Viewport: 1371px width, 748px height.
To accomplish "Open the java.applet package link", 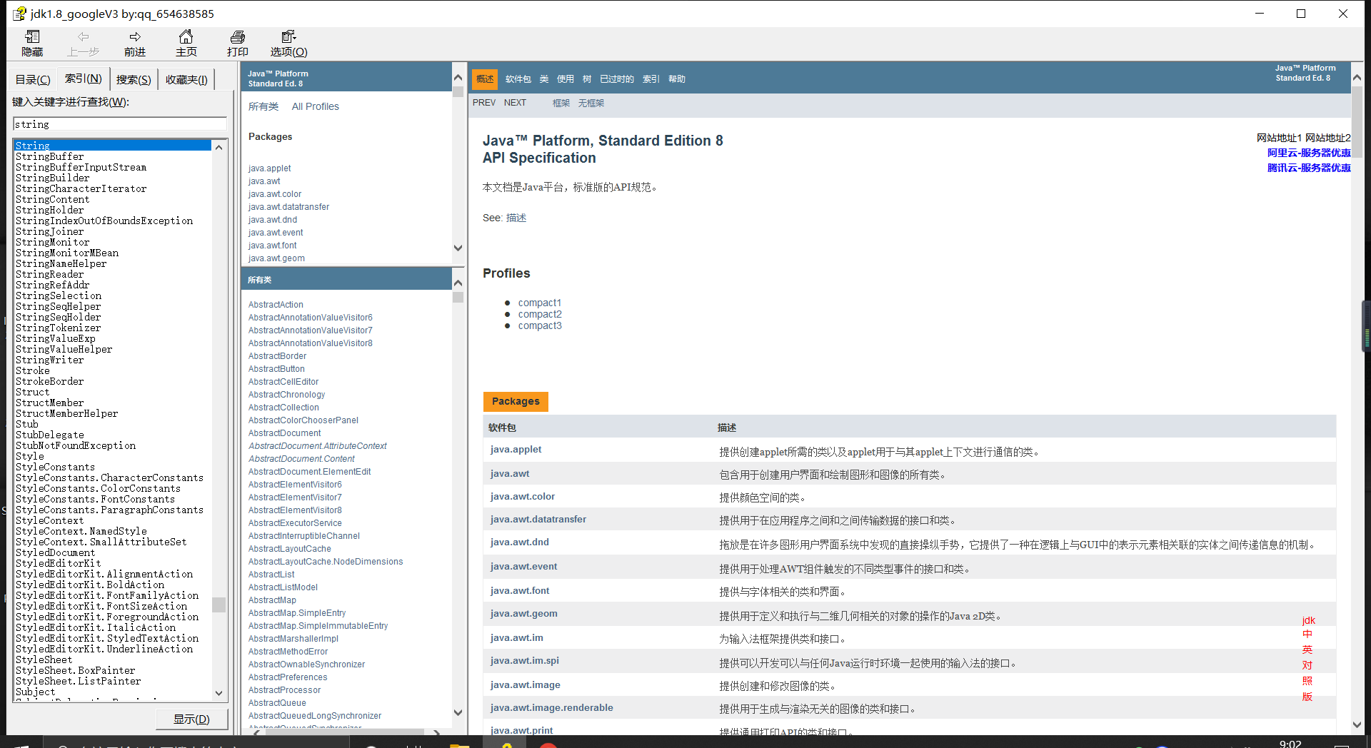I will (x=516, y=449).
